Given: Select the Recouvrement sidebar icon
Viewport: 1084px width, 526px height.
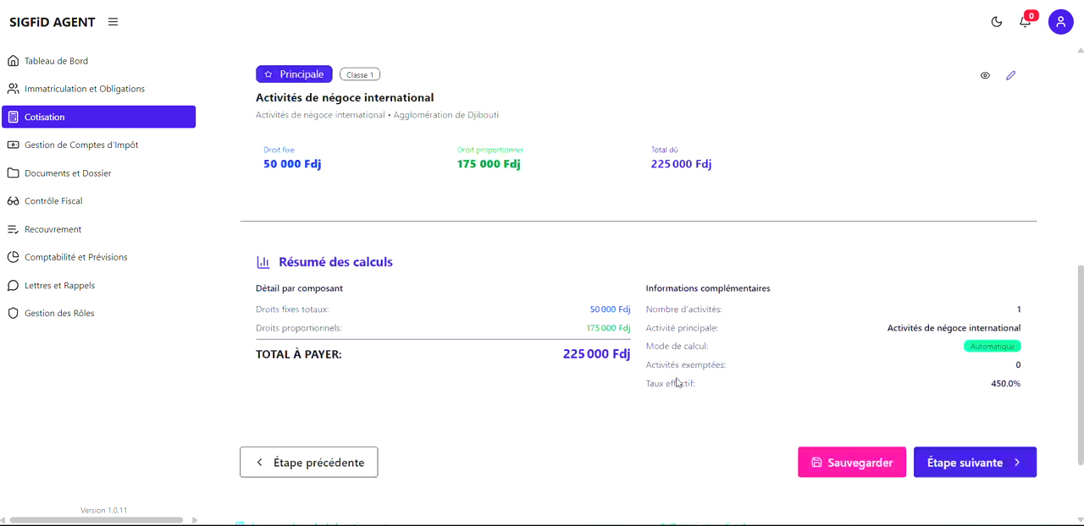Looking at the screenshot, I should pos(13,228).
